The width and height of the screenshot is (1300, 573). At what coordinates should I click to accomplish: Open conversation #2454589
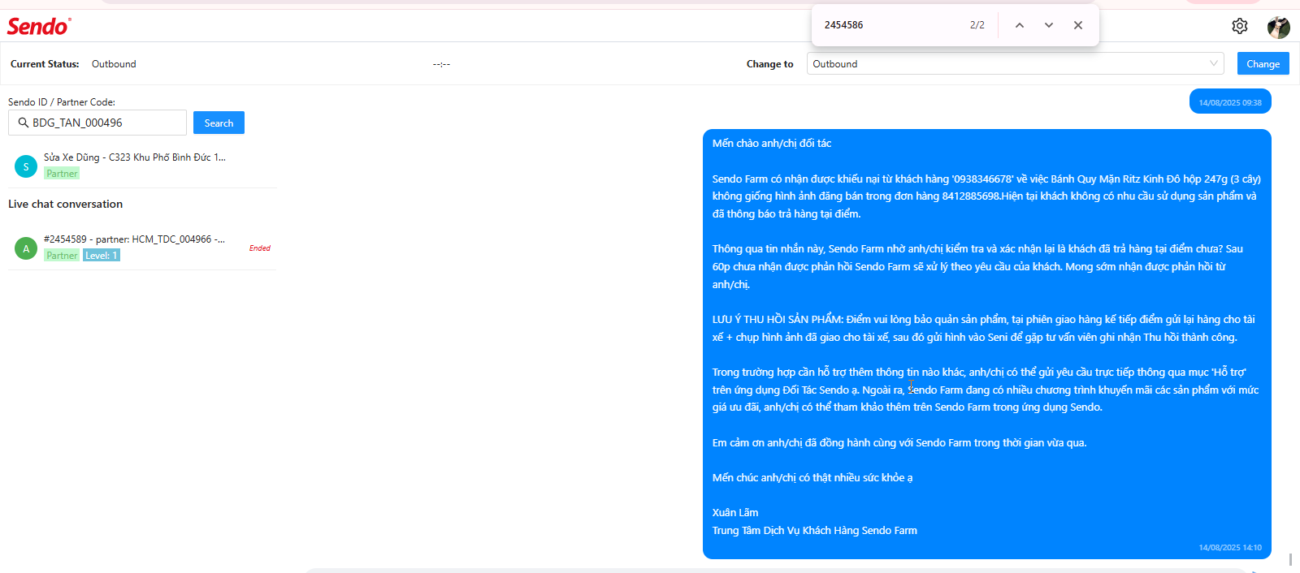pyautogui.click(x=142, y=247)
